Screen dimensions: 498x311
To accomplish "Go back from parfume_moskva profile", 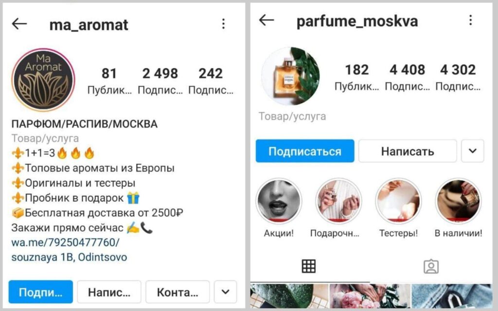I will click(266, 20).
